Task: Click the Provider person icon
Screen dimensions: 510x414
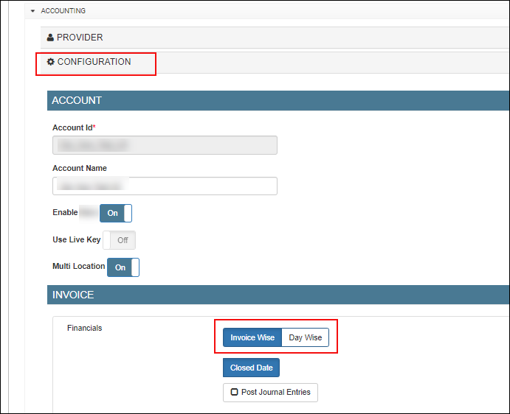Action: (50, 38)
